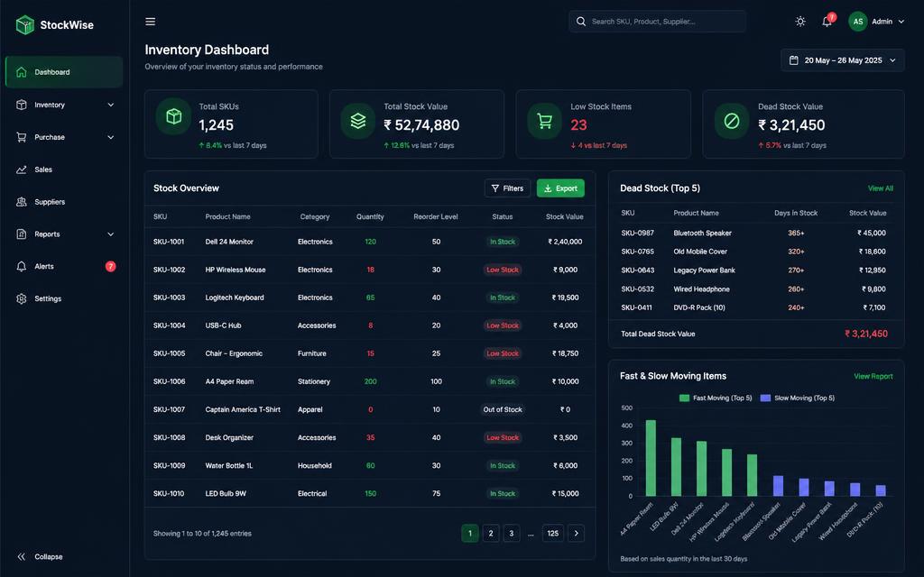Sort by the Quantity column header
924x577 pixels.
(x=370, y=216)
